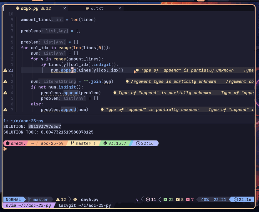This screenshot has height=212, width=259.
Task: Close the 6.txt tab
Action: 120,8
